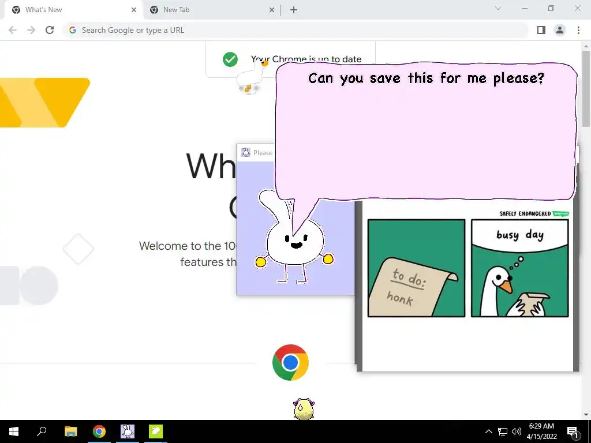591x443 pixels.
Task: Click the Chrome taskbar icon
Action: tap(99, 431)
